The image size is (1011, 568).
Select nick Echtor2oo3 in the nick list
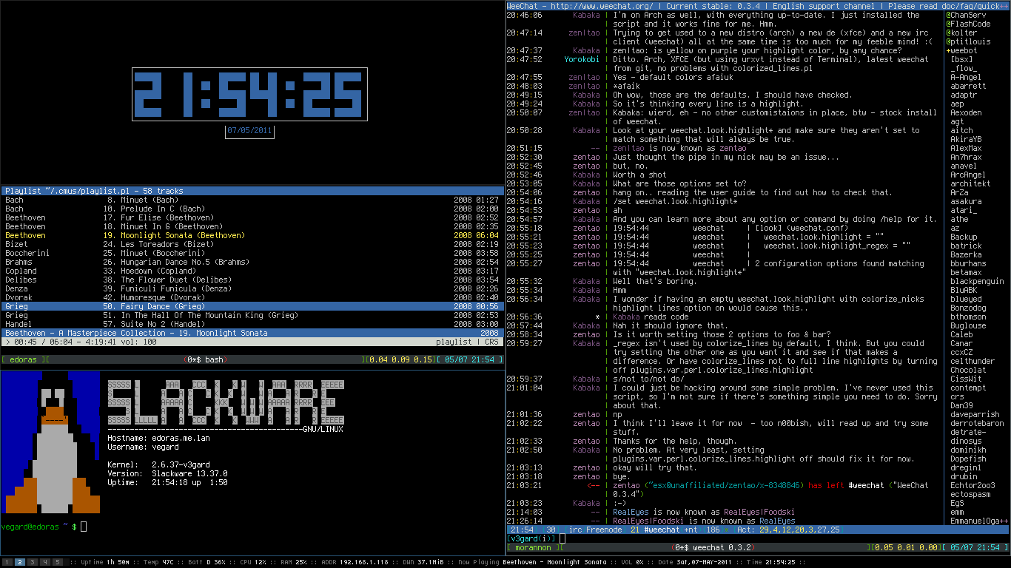coord(973,485)
